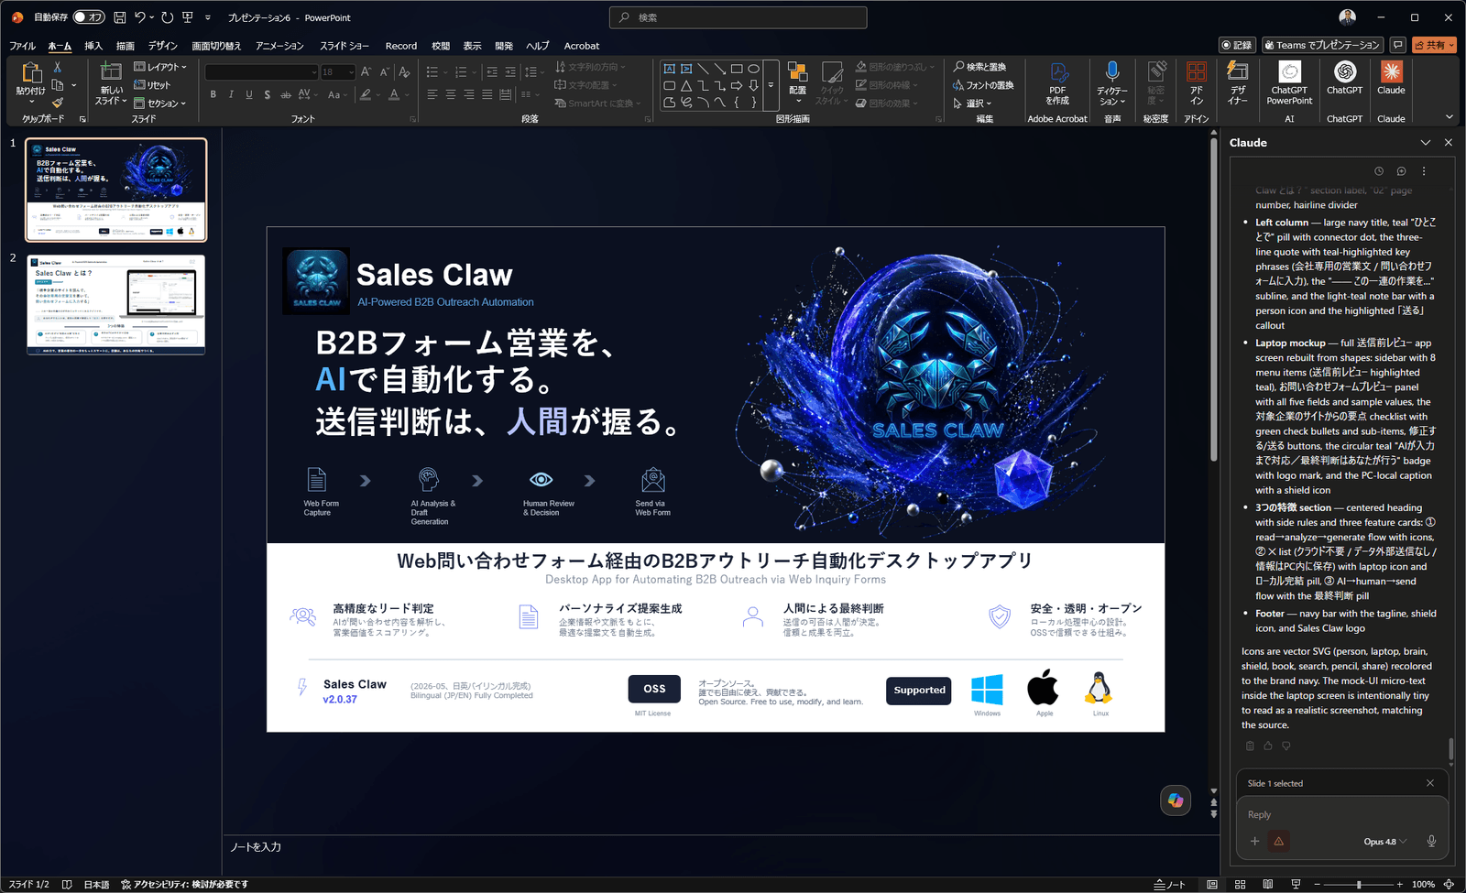Viewport: 1466px width, 893px height.
Task: Click the アドイン add-ins icon
Action: (1197, 72)
